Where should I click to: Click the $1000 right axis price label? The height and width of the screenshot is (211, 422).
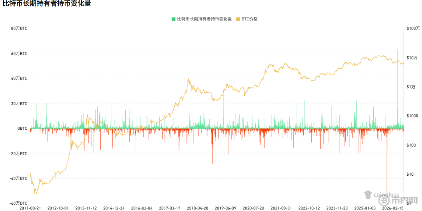tap(412, 116)
